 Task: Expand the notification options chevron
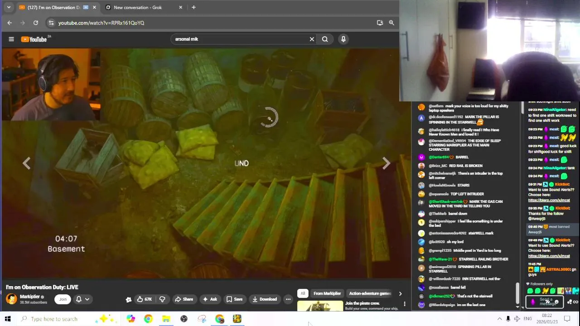87,299
